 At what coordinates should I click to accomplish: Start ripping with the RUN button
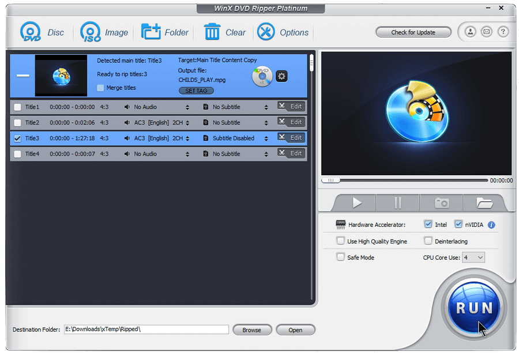point(475,308)
